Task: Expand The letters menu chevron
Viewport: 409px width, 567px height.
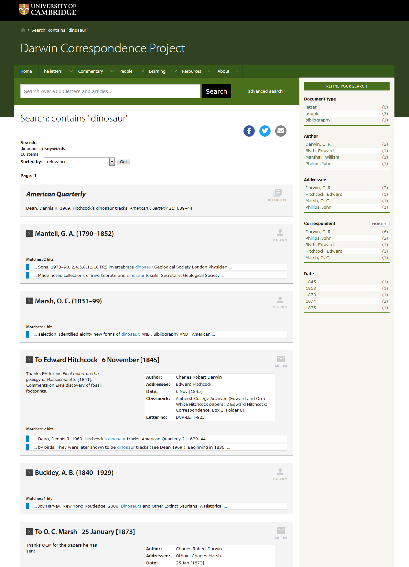Action: (x=71, y=71)
